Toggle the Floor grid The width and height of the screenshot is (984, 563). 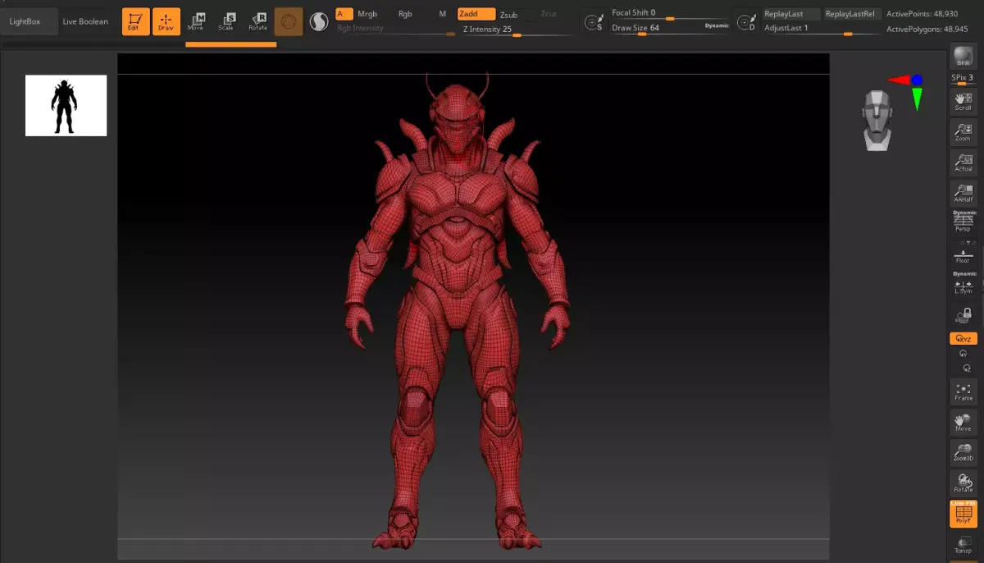(963, 252)
